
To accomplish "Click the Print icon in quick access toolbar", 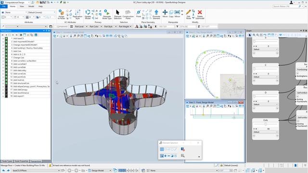I will (64, 2).
